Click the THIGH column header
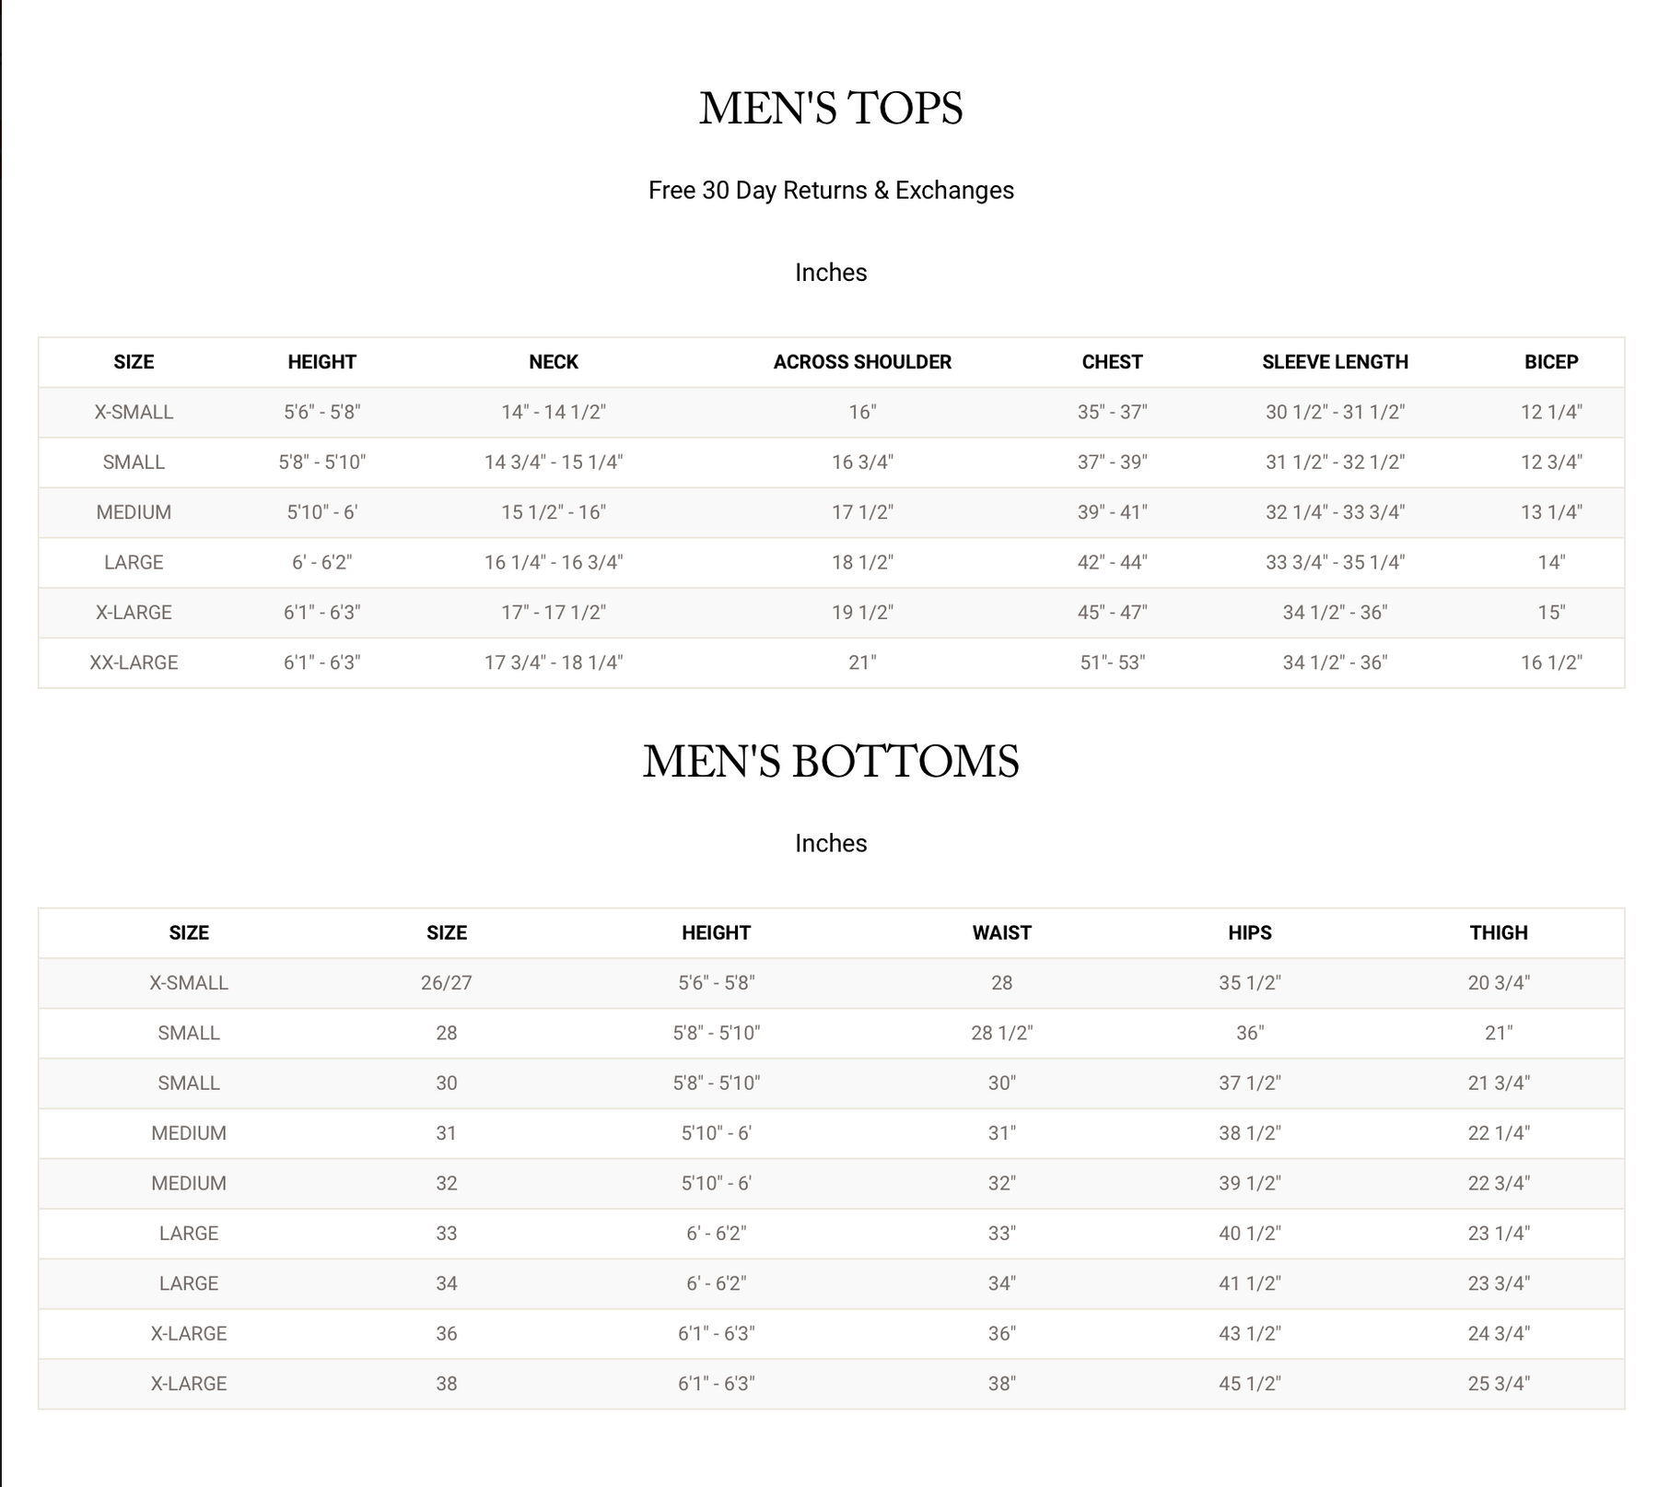The image size is (1658, 1487). tap(1499, 932)
